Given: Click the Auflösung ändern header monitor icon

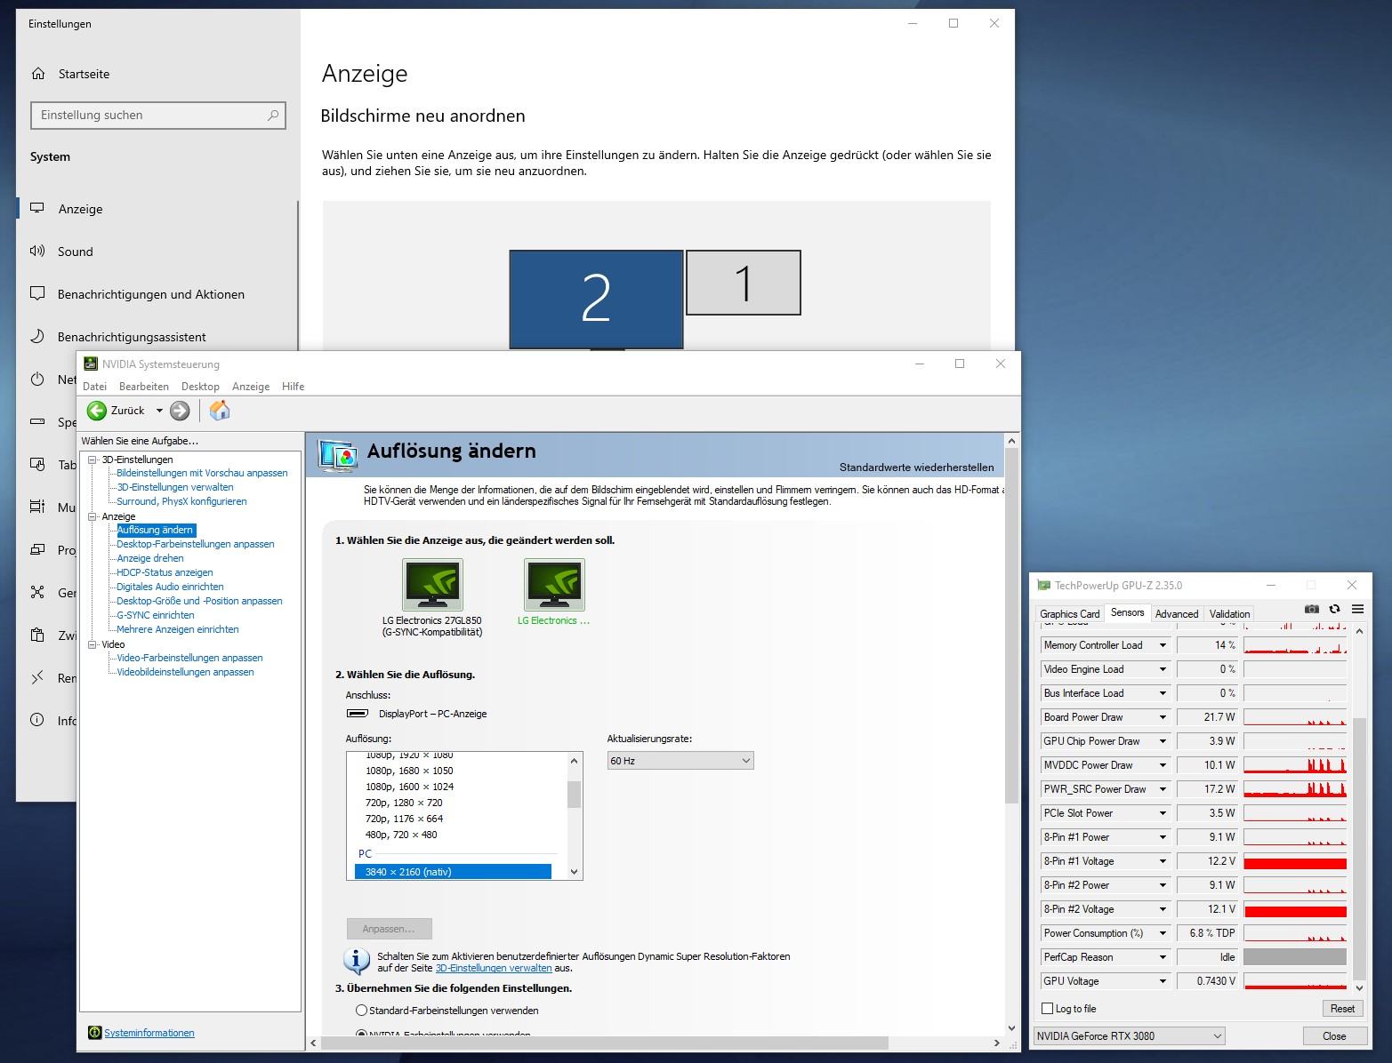Looking at the screenshot, I should click(x=338, y=454).
